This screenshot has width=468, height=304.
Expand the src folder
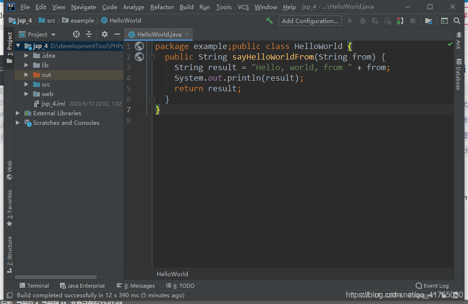point(26,85)
